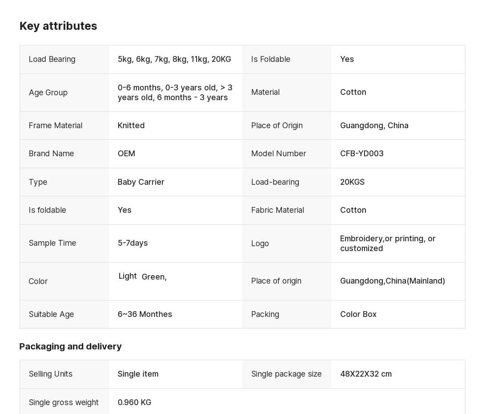Image resolution: width=489 pixels, height=414 pixels.
Task: Select the Load Bearing label cell
Action: tap(64, 59)
